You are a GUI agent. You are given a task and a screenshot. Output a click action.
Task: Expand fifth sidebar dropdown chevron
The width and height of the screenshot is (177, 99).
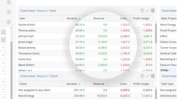tap(3, 82)
